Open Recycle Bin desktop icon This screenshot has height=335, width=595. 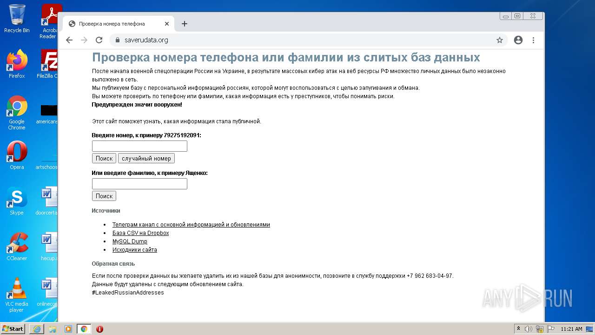coord(17,19)
